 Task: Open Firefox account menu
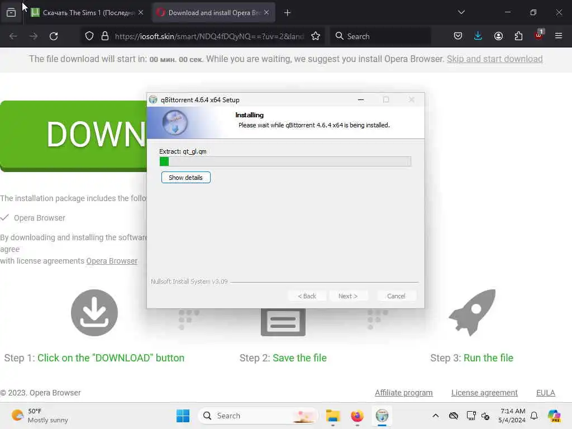[498, 36]
